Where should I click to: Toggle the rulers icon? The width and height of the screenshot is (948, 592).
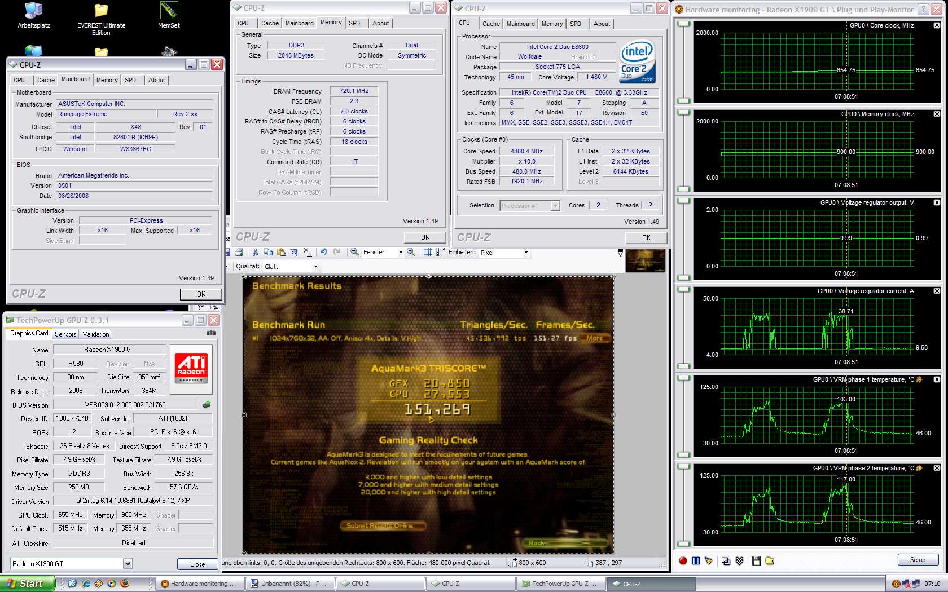[x=440, y=252]
